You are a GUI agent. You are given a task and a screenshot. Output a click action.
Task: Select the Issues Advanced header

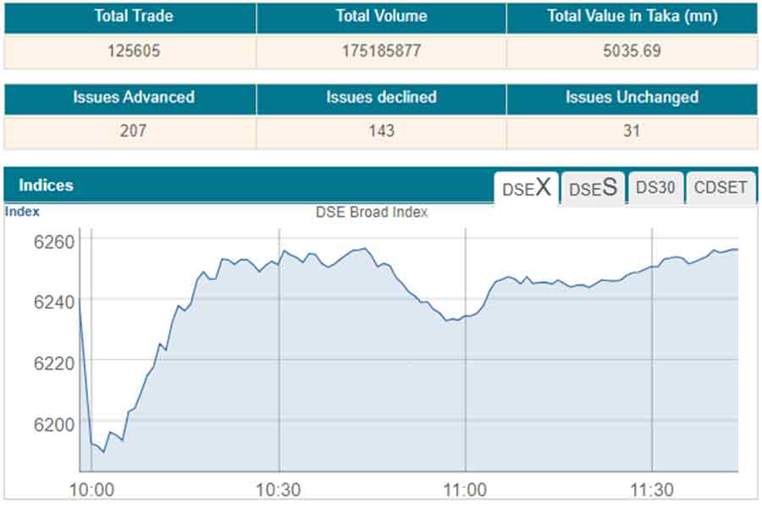pyautogui.click(x=133, y=97)
